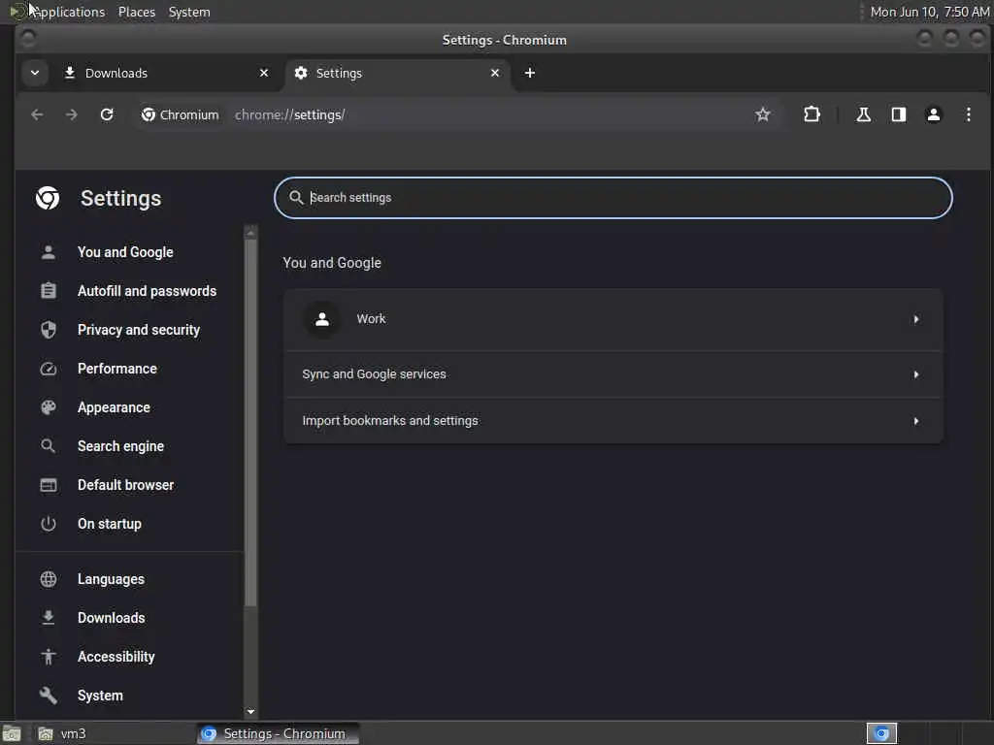Click the Languages globe icon

click(49, 579)
